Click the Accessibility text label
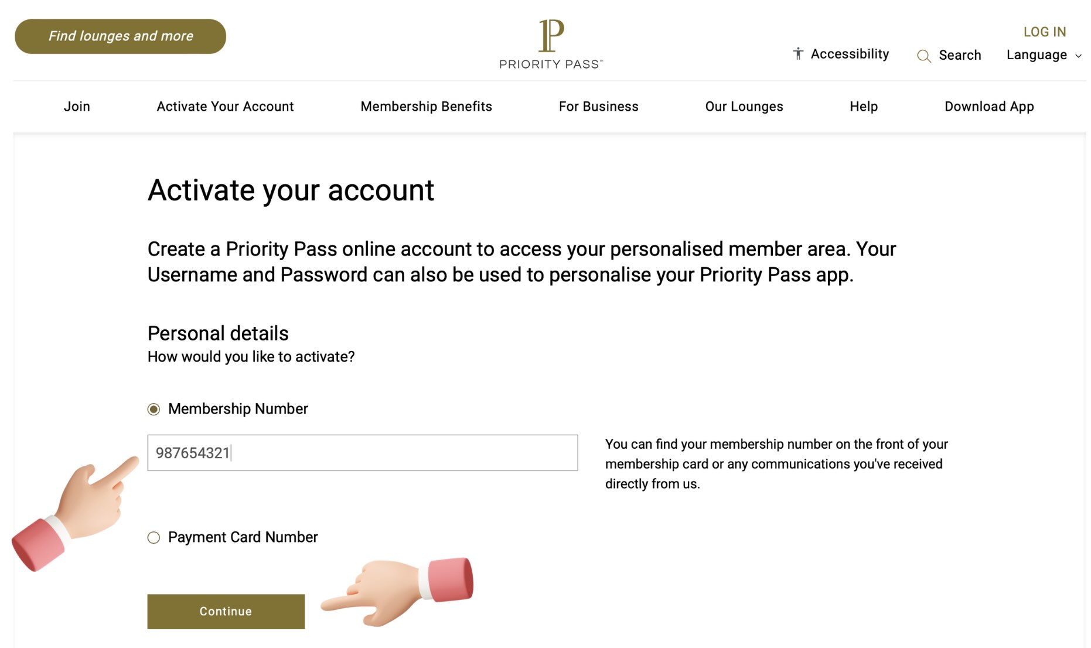This screenshot has height=648, width=1091. 850,53
